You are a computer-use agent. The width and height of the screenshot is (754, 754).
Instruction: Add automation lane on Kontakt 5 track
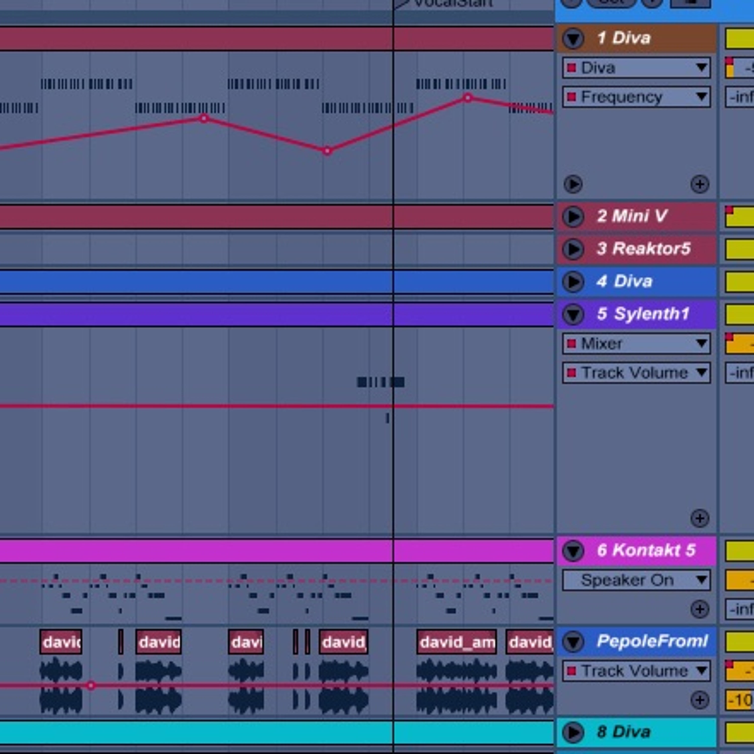(699, 609)
